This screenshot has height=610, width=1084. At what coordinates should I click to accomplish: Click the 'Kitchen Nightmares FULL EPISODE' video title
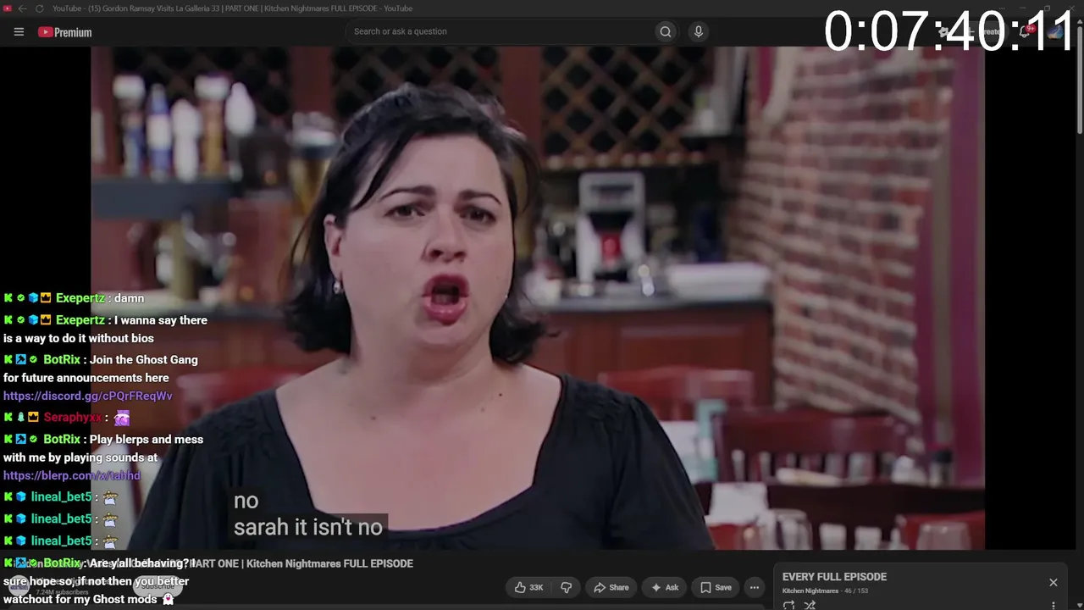click(x=329, y=563)
